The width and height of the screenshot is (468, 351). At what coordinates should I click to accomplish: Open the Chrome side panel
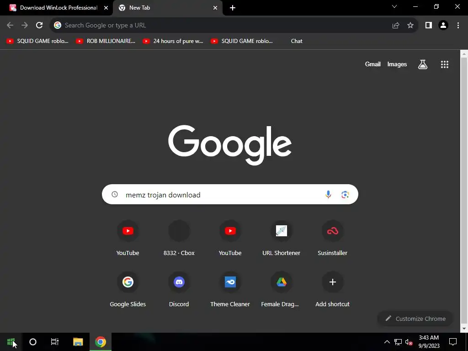click(429, 26)
